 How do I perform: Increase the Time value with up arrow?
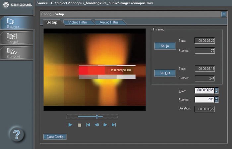[216, 89]
